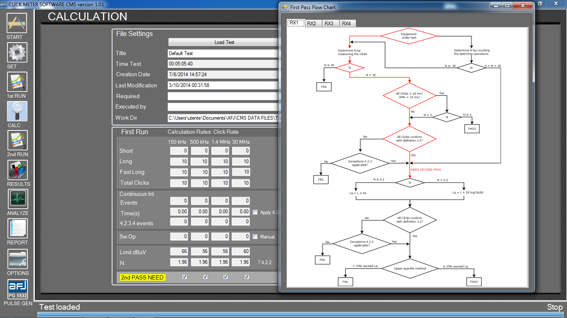Open the REPORT document icon
The width and height of the screenshot is (567, 318).
[18, 229]
